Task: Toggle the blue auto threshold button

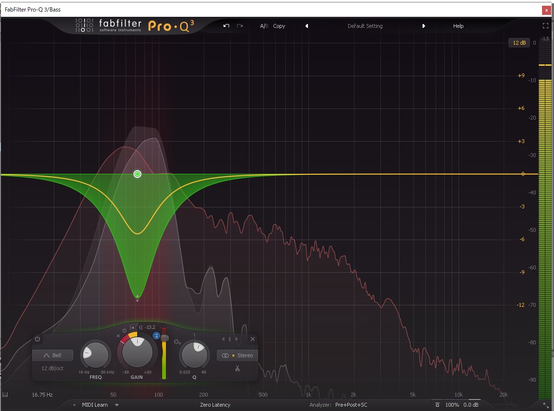Action: pos(156,335)
